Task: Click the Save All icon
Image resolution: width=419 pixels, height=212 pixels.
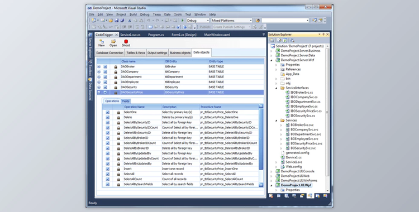Action: click(x=122, y=21)
